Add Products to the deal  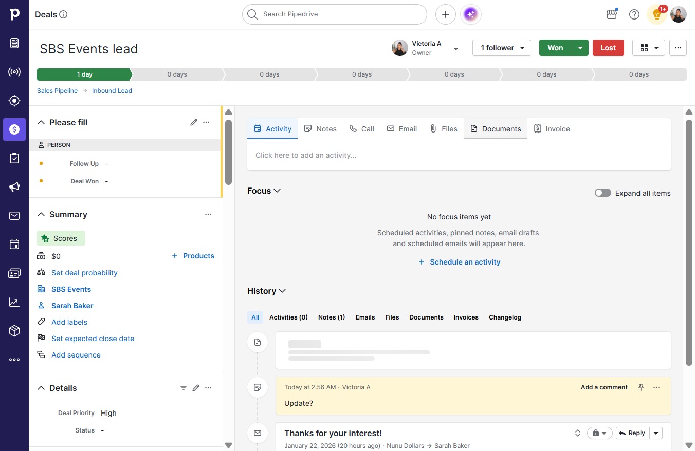(x=193, y=256)
